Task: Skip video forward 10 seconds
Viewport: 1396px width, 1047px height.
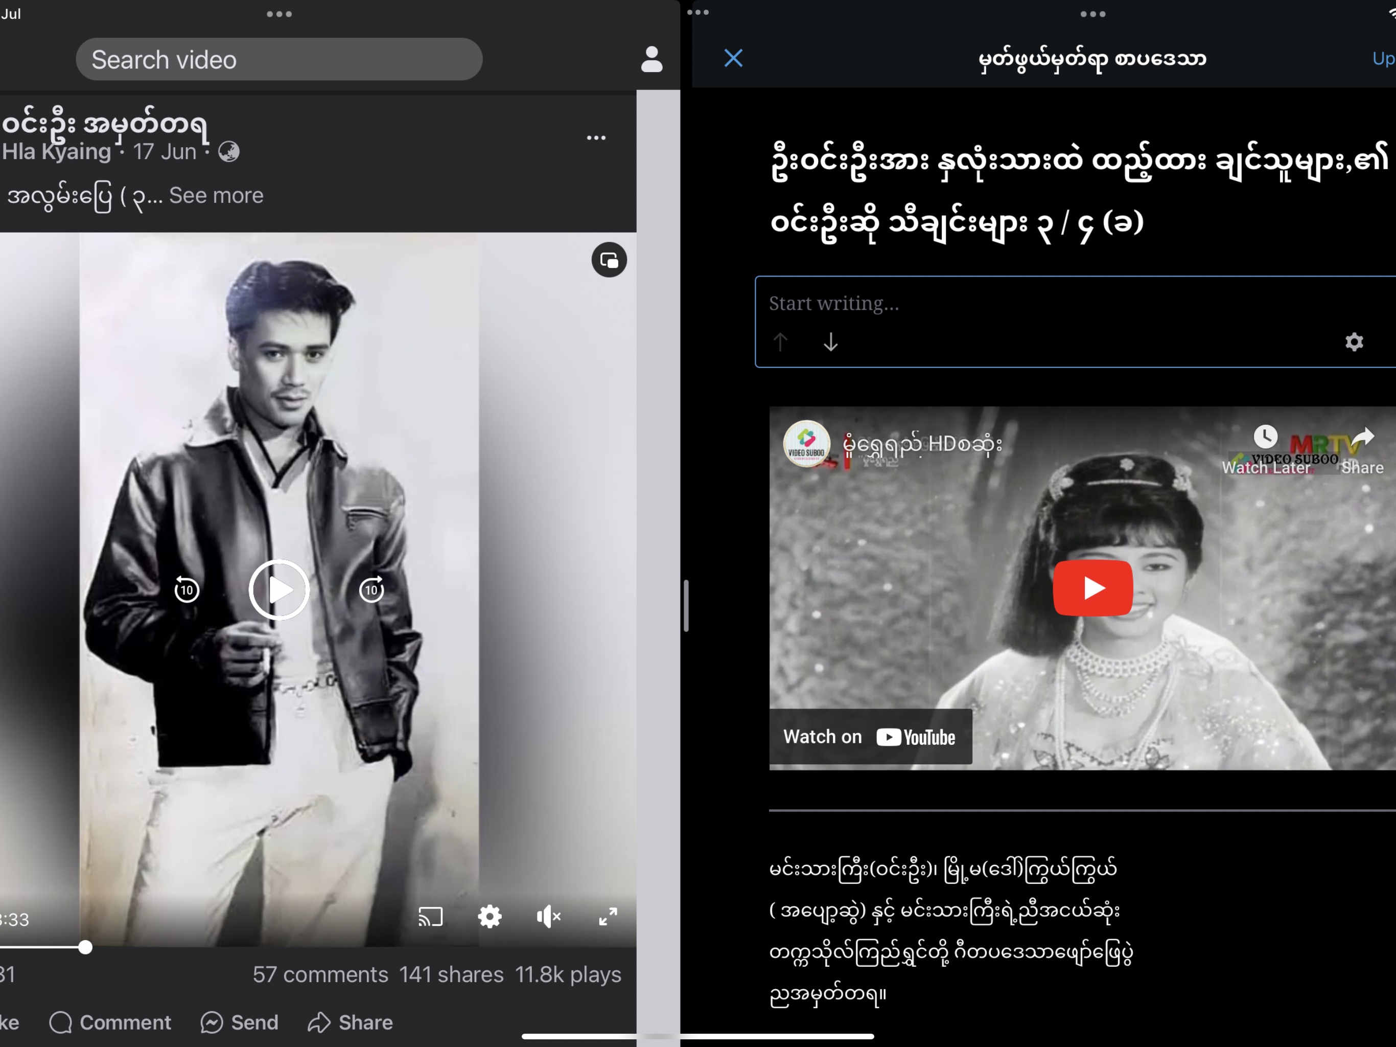Action: (371, 590)
